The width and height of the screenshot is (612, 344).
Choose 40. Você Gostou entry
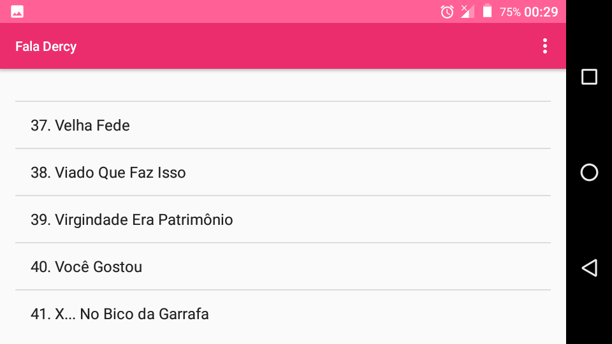[x=87, y=267]
